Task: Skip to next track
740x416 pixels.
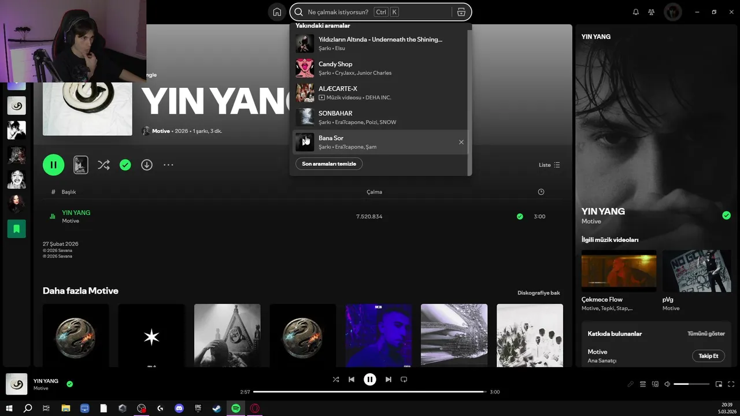Action: [388, 380]
